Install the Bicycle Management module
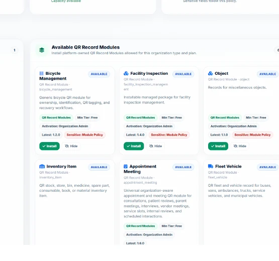 (49, 146)
